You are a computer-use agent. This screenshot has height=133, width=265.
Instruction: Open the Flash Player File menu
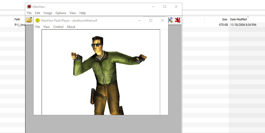tap(38, 27)
